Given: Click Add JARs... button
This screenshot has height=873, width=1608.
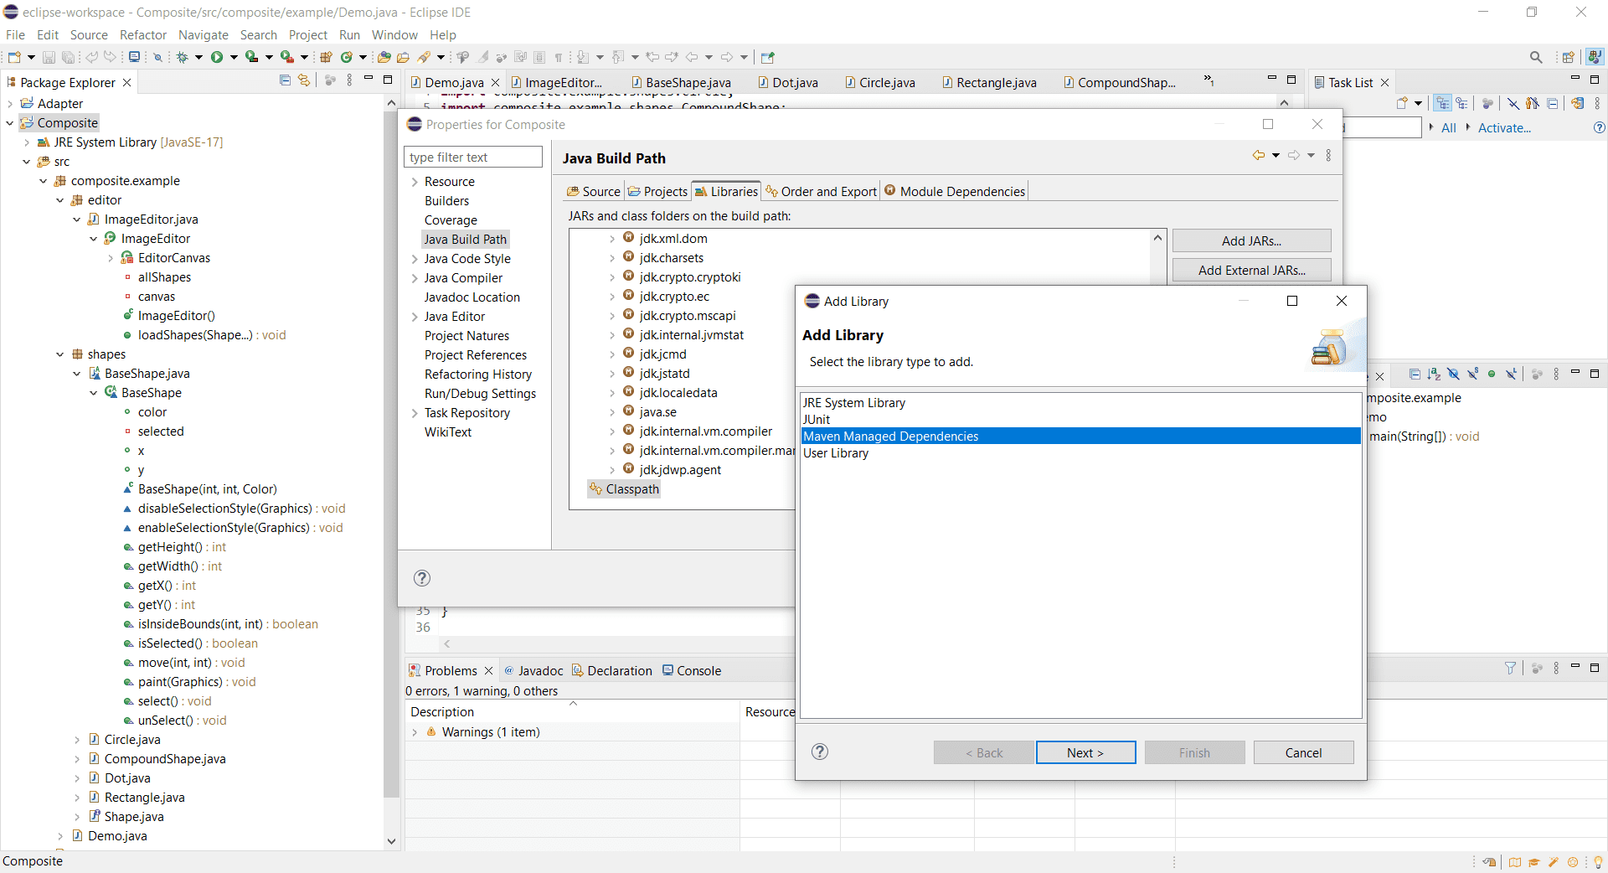Looking at the screenshot, I should point(1251,240).
